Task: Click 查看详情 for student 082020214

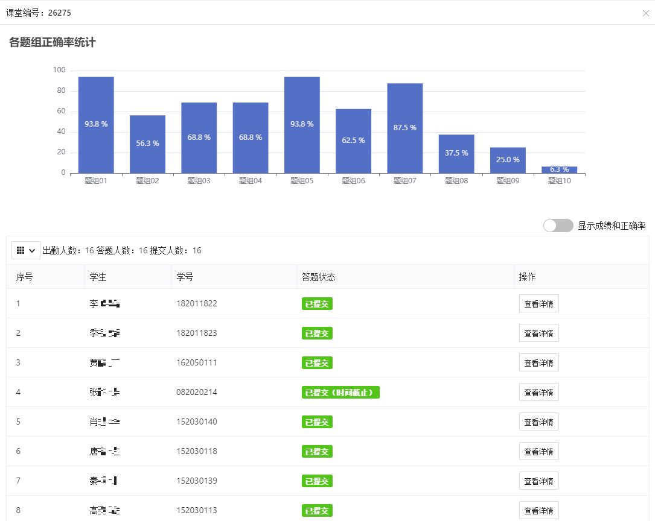Action: coord(538,392)
